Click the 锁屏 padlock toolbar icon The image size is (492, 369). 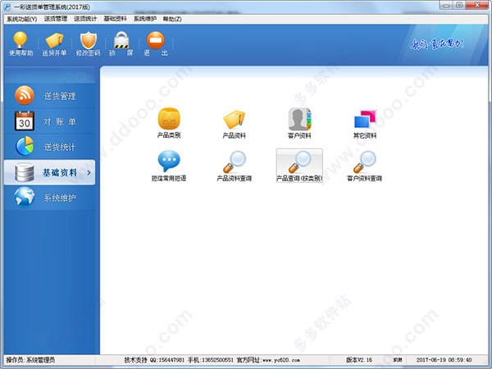click(121, 44)
